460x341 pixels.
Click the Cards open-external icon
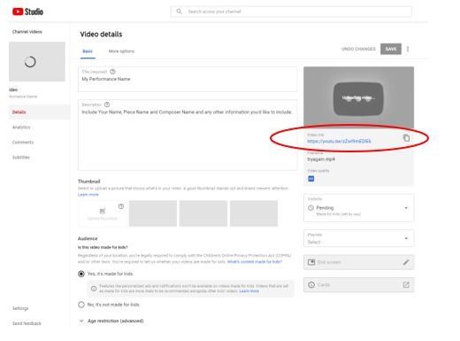pos(406,285)
